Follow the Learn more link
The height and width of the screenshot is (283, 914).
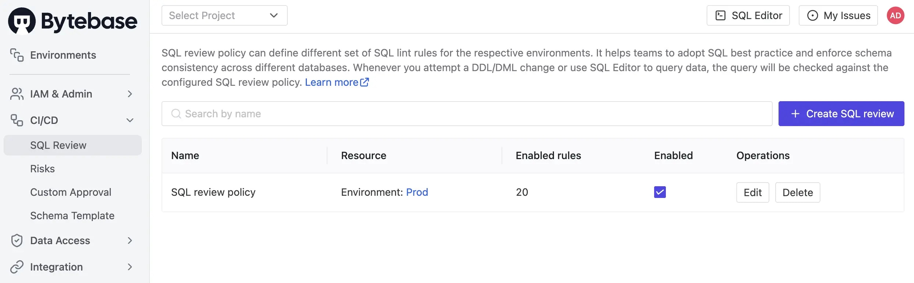[337, 82]
